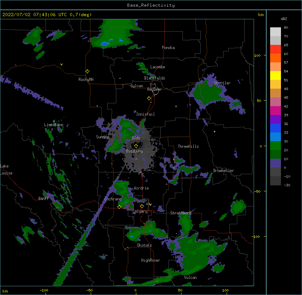Click the Cochrane town label

pyautogui.click(x=113, y=199)
